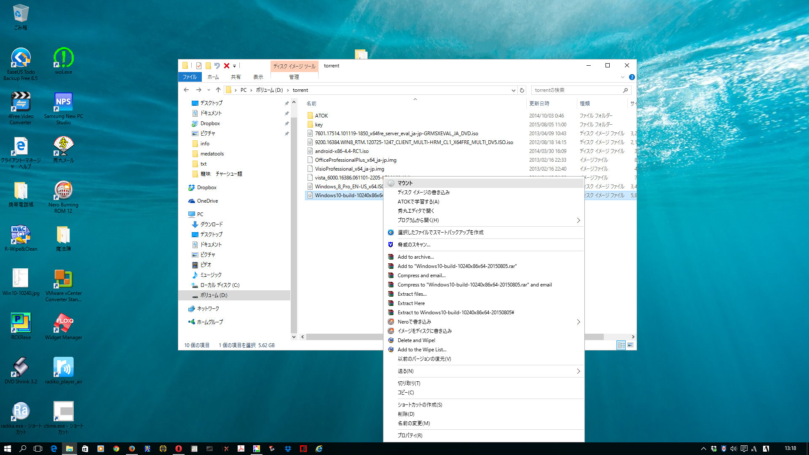Expand 送る(N) submenu arrow

pyautogui.click(x=578, y=371)
